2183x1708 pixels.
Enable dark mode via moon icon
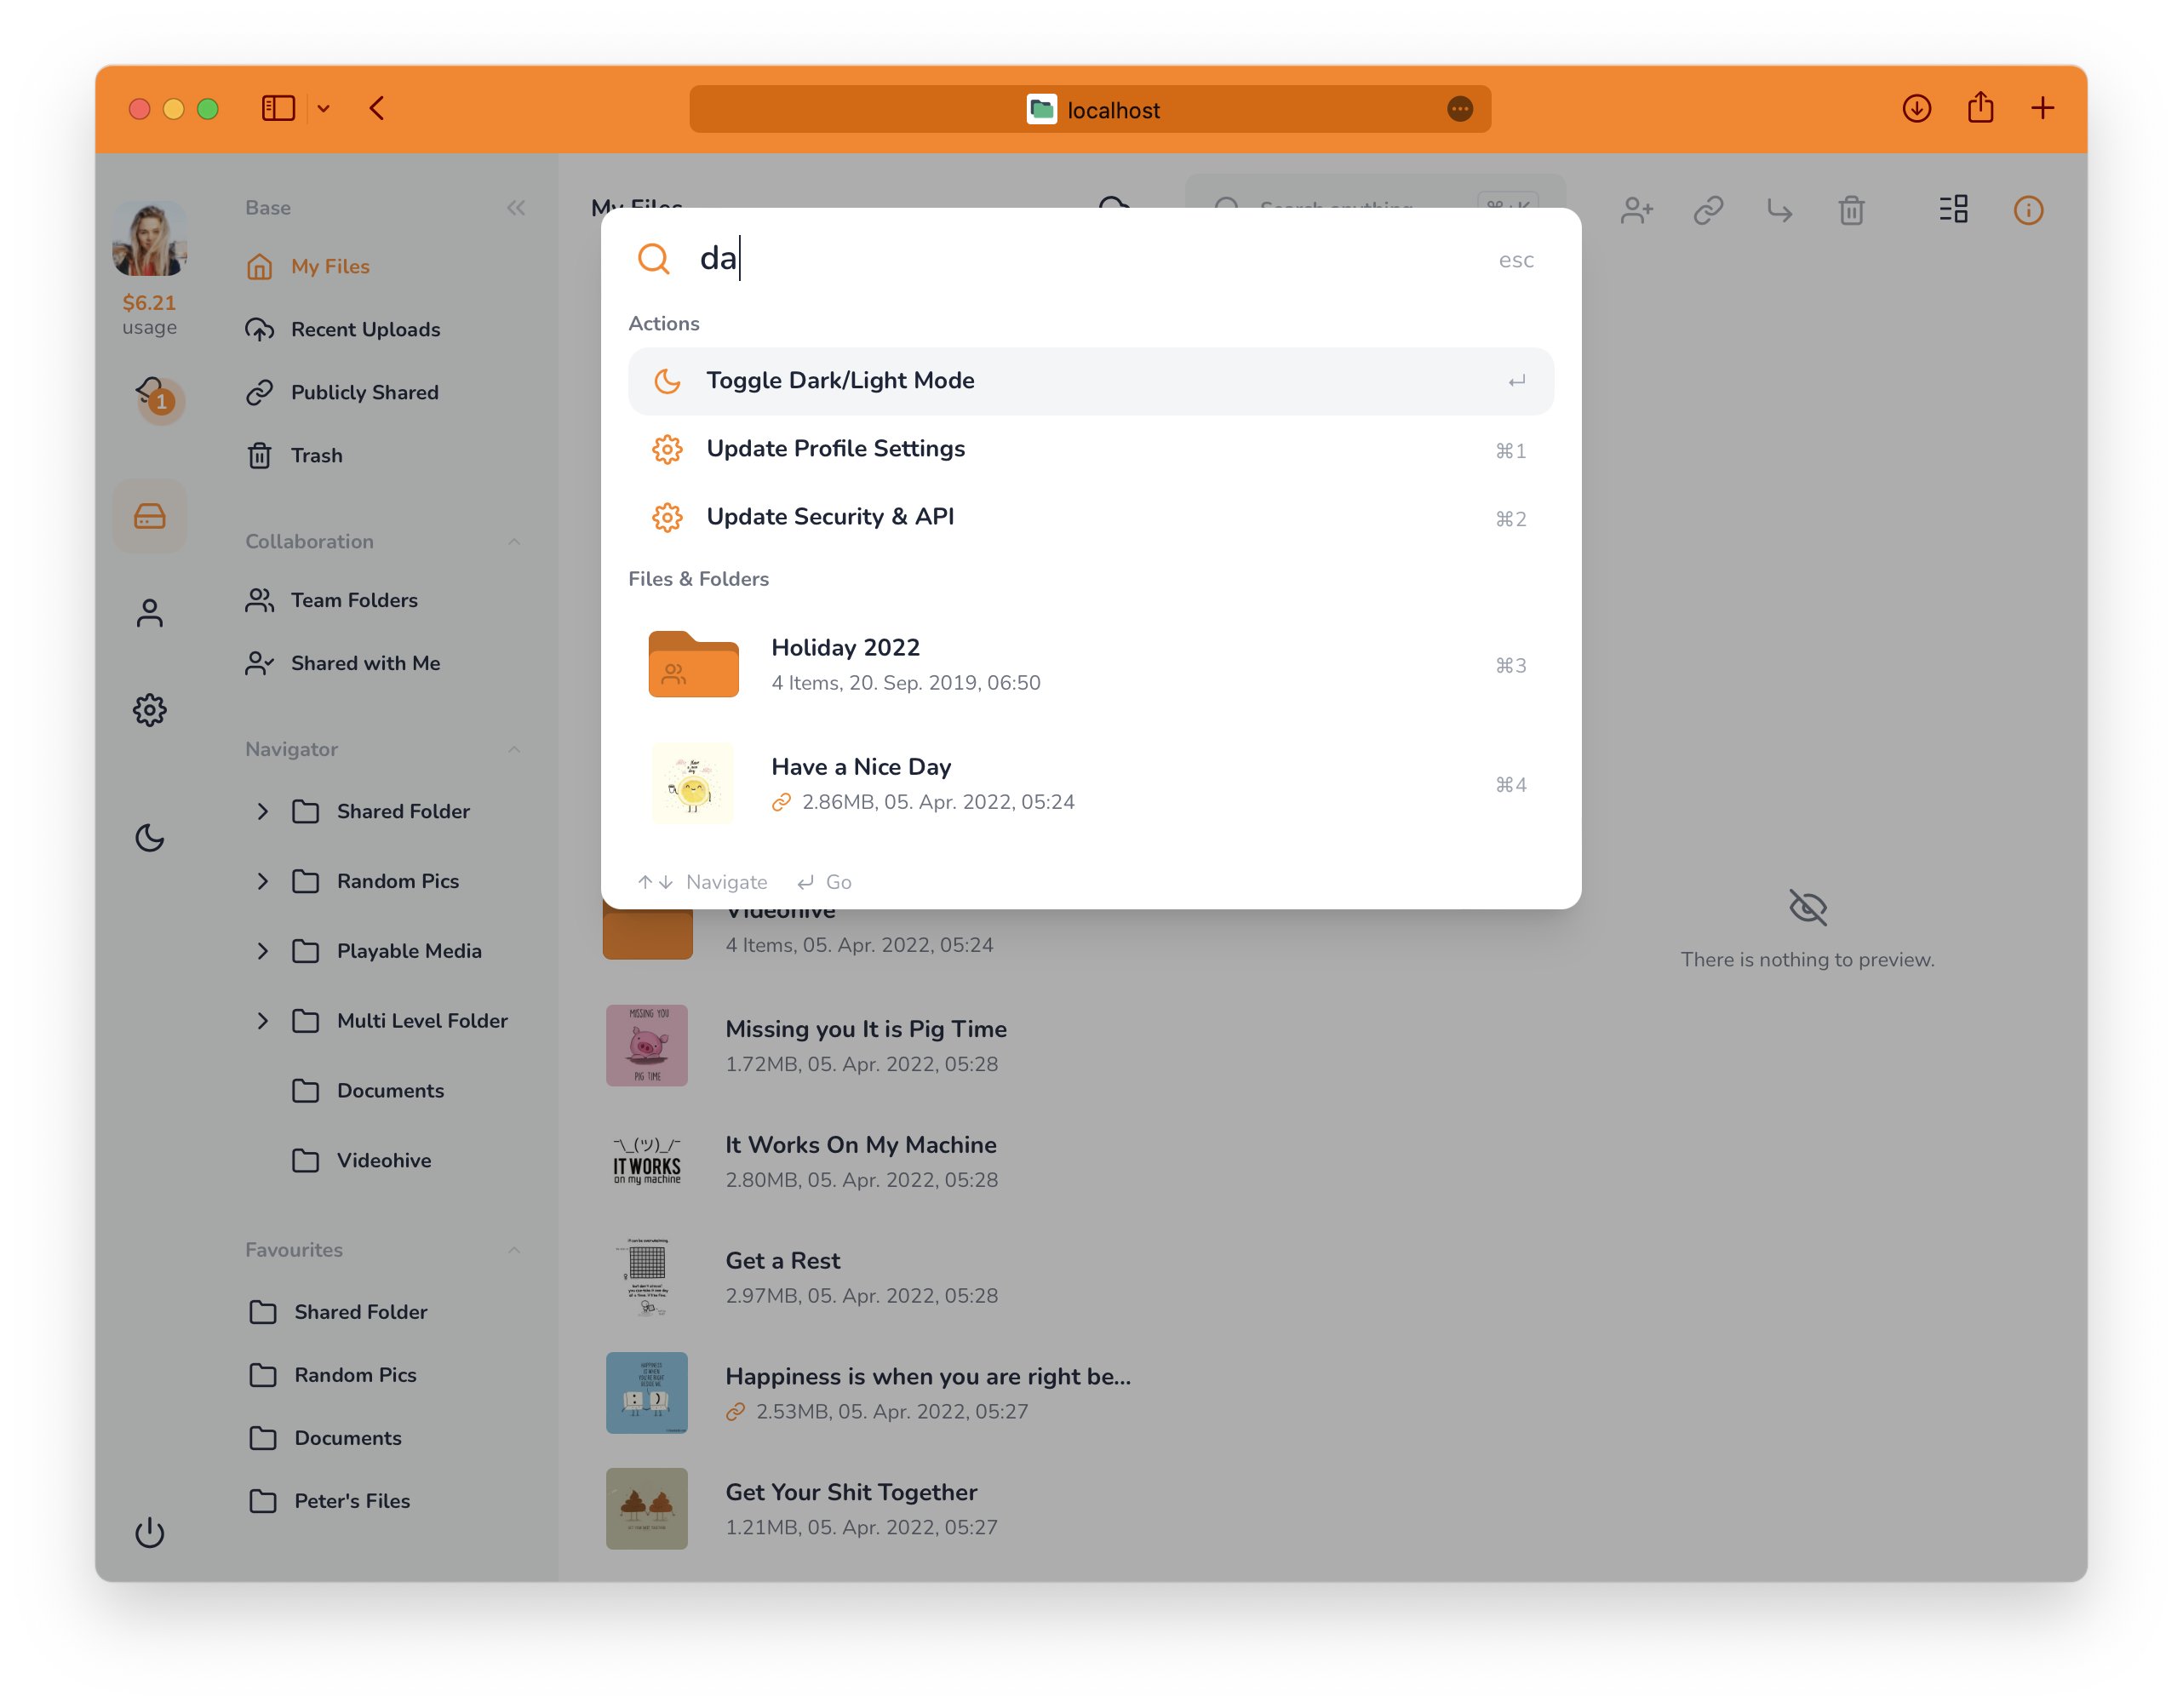150,837
